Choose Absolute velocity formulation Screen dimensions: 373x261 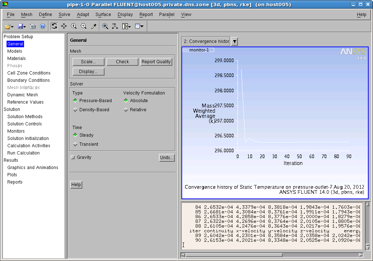(x=136, y=100)
